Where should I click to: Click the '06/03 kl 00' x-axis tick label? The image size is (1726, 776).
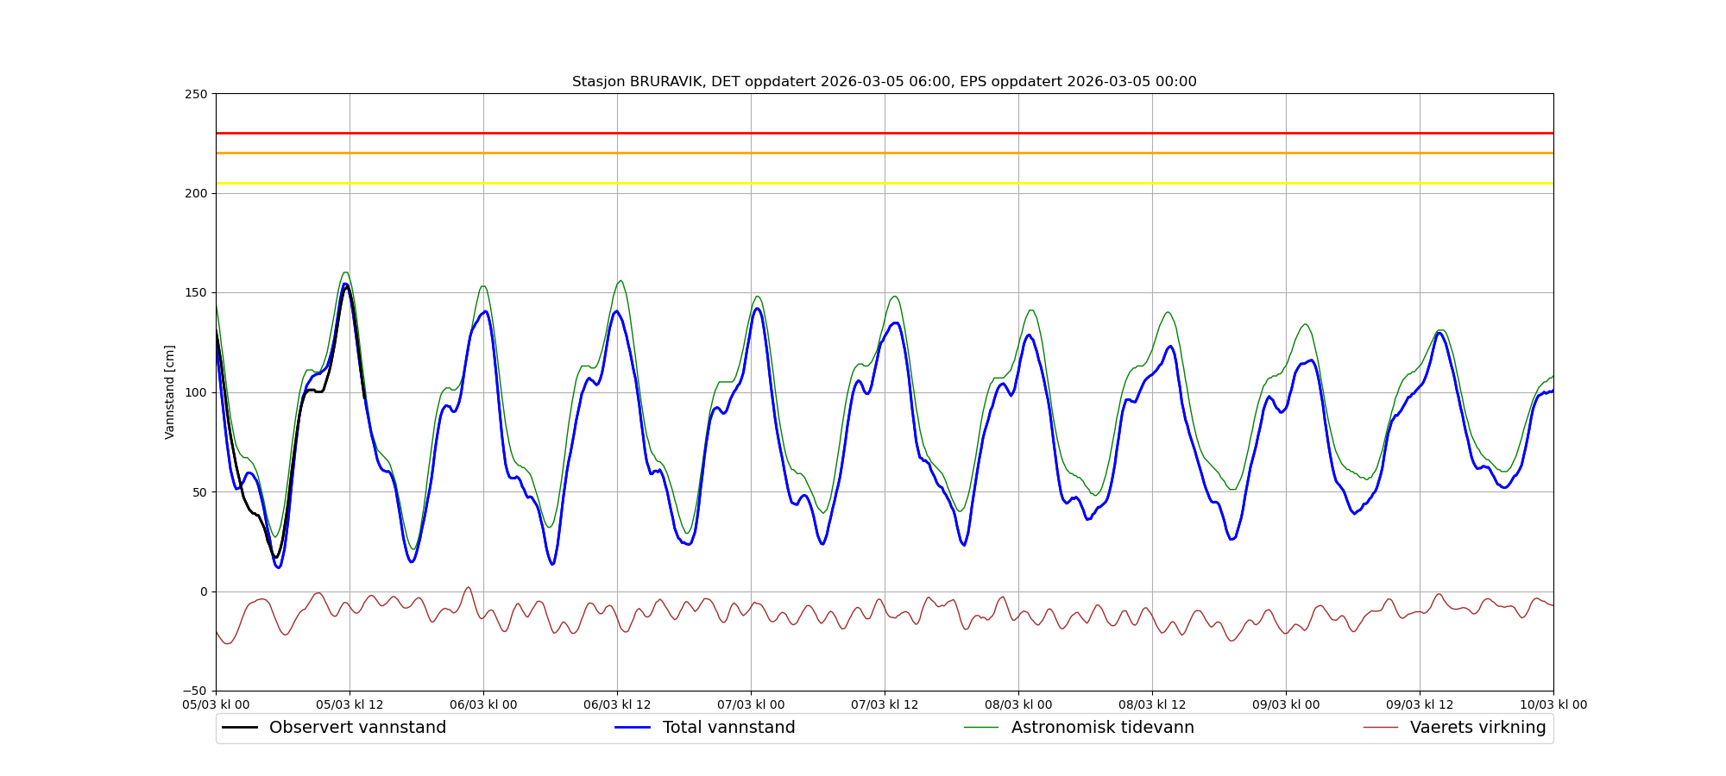coord(483,705)
